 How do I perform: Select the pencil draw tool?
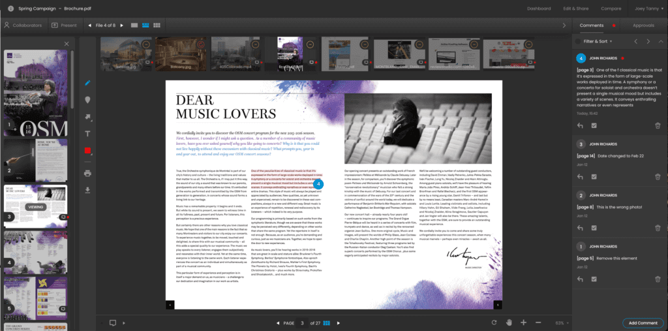click(x=87, y=83)
